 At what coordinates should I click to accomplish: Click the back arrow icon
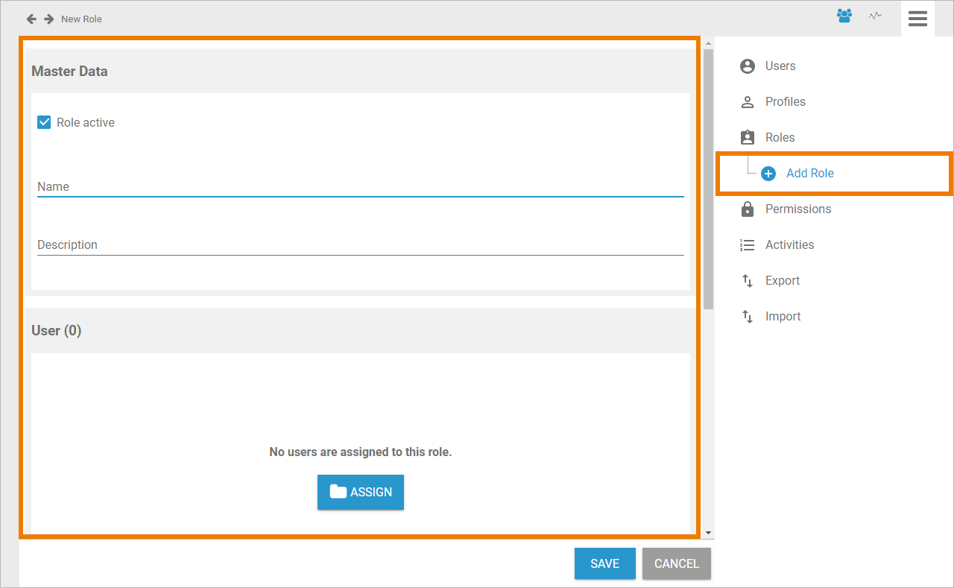point(31,19)
